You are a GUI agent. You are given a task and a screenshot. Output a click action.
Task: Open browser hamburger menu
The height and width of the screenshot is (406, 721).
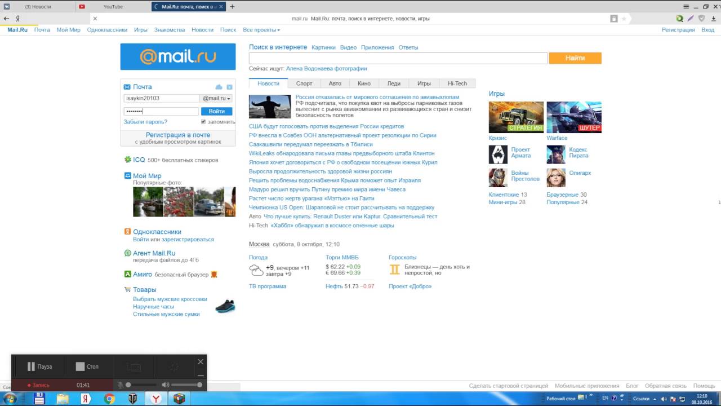click(686, 6)
